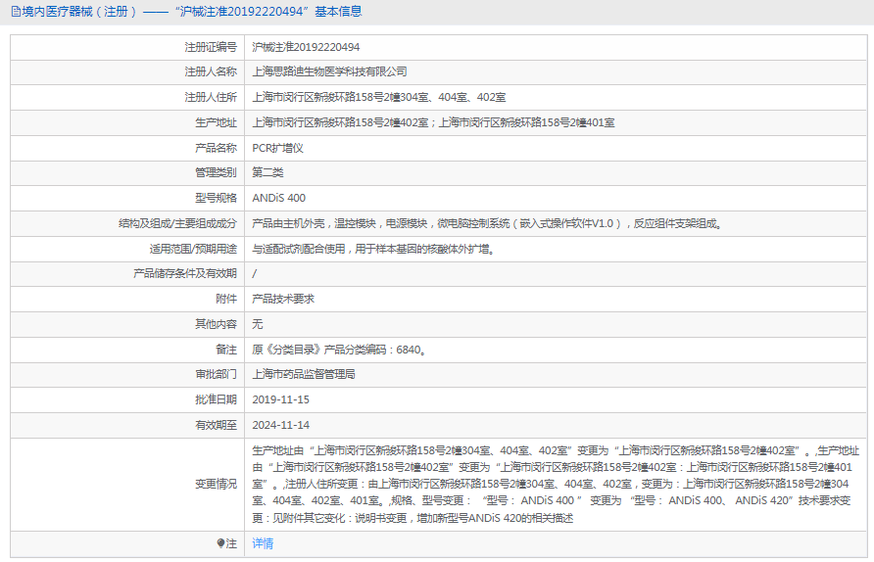Click the 备注 label
874x562 pixels.
(x=226, y=350)
